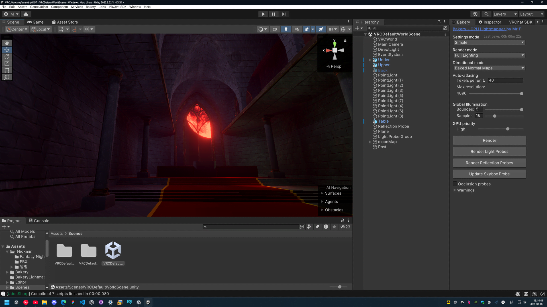Viewport: 547px width, 307px height.
Task: Toggle scene effects like skybox and fog
Action: pyautogui.click(x=307, y=29)
